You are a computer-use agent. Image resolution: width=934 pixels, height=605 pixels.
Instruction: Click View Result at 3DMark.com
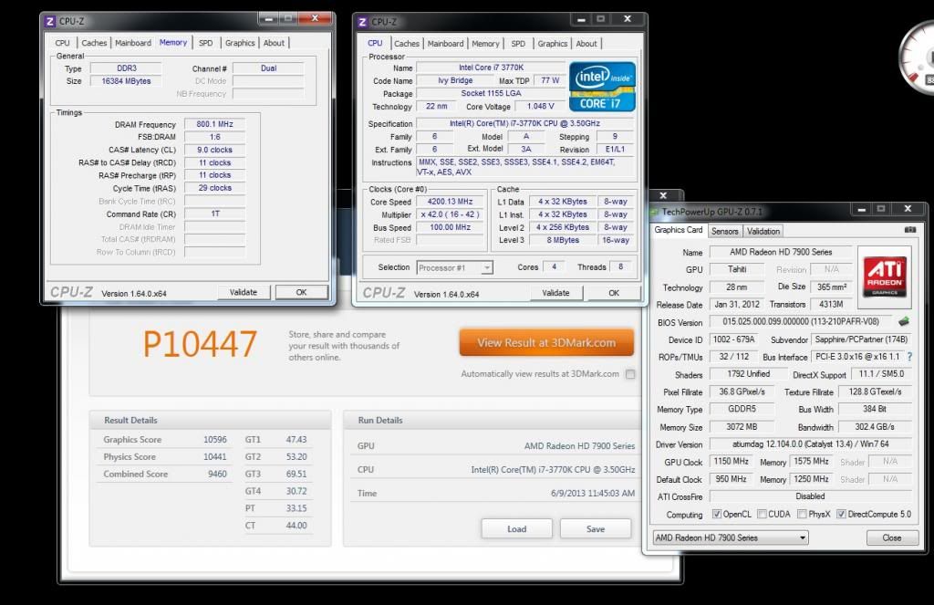click(545, 341)
